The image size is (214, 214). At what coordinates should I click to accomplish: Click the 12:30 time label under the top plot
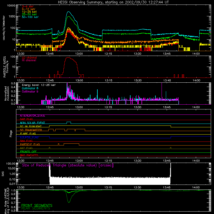(21, 54)
